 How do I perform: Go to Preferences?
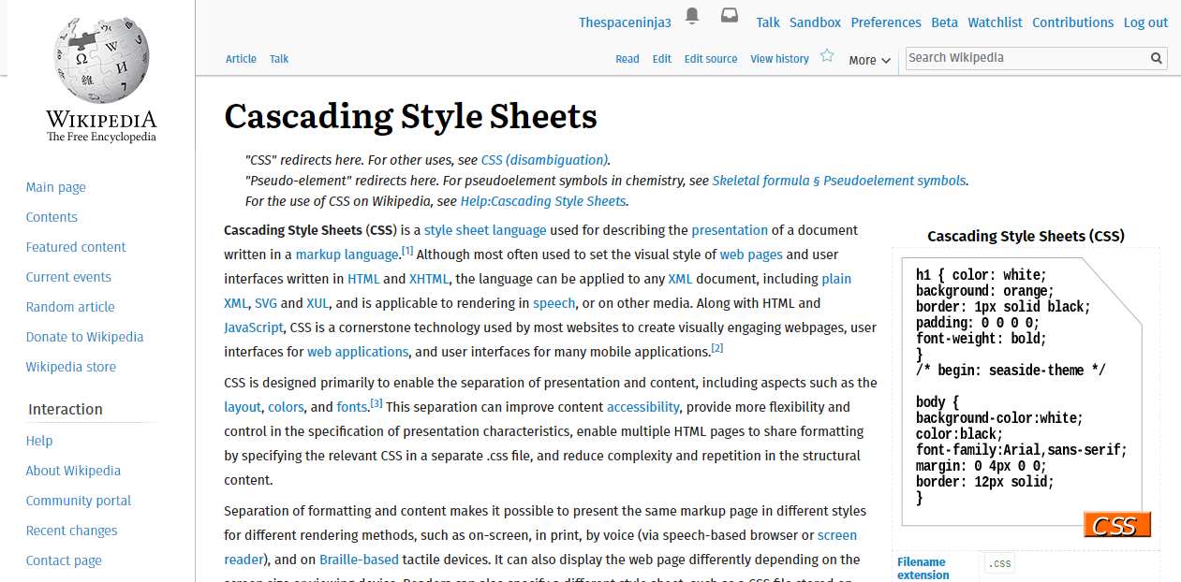tap(885, 22)
